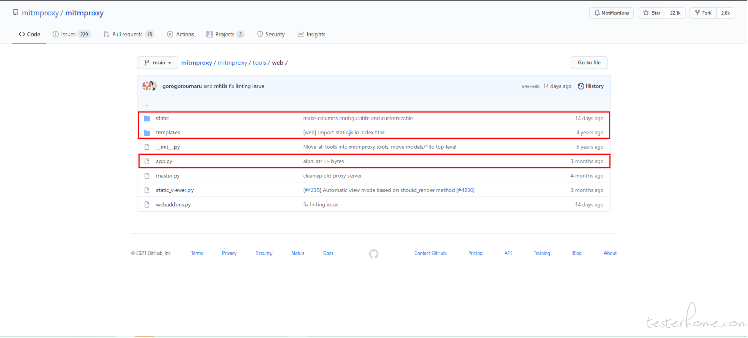
Task: Click the static folder icon
Action: (x=147, y=119)
